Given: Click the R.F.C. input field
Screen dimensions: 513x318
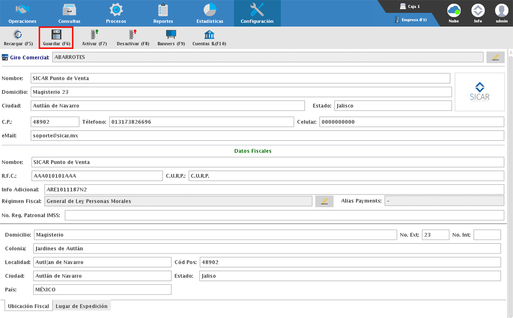Looking at the screenshot, I should (x=97, y=176).
